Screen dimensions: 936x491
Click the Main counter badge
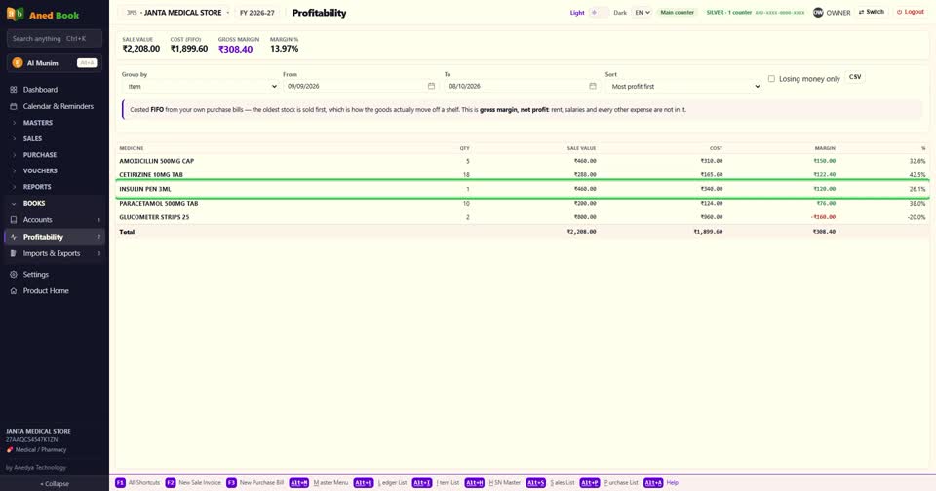pos(677,12)
